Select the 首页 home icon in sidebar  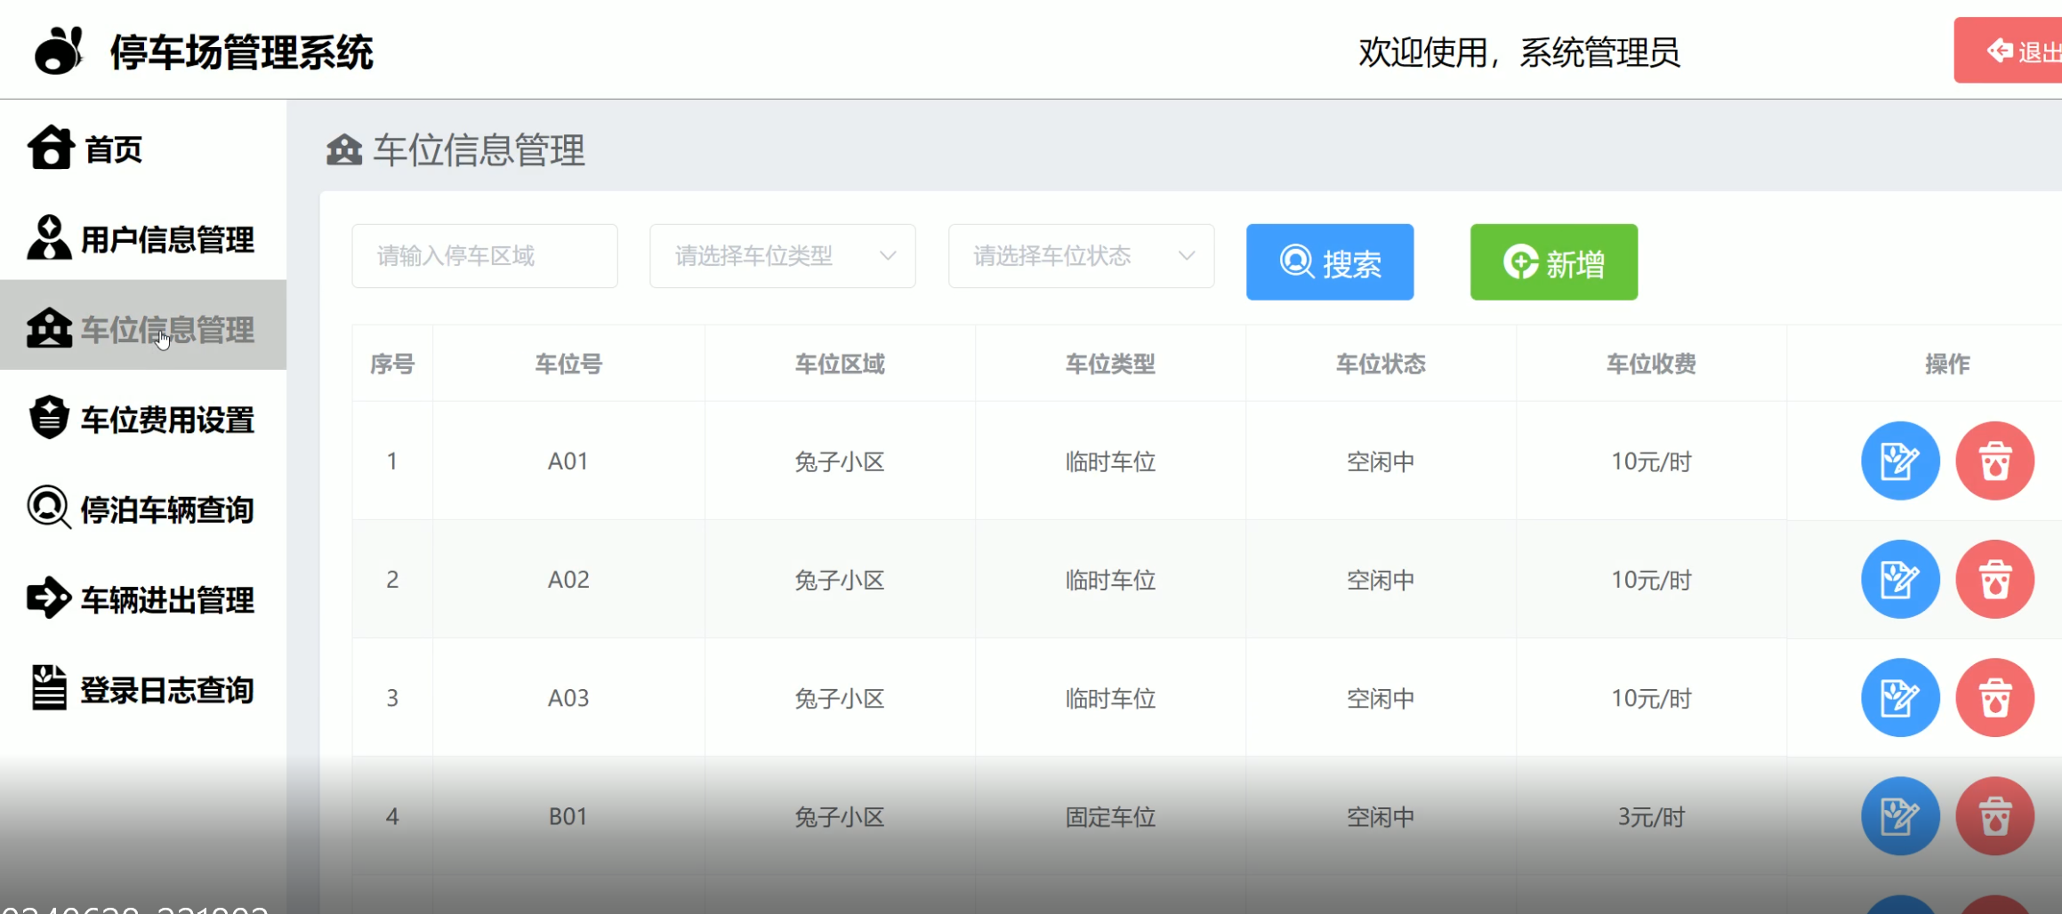49,148
